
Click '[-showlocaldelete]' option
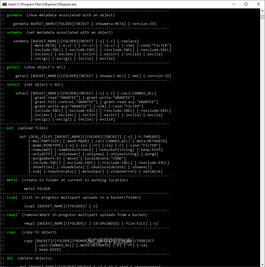click(x=106, y=167)
